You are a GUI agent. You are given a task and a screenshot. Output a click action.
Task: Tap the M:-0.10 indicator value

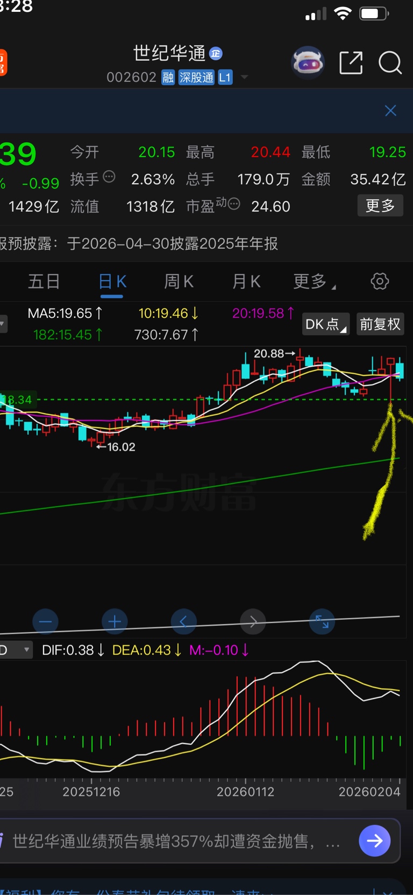[219, 650]
